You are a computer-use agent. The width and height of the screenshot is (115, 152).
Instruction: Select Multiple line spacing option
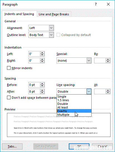coord(74,115)
